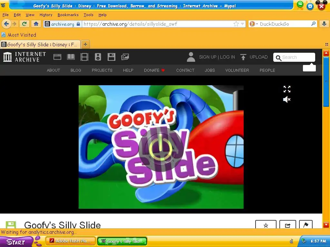Screen dimensions: 330x247
Task: Click the page scrollbar down arrow
Action: point(326,224)
